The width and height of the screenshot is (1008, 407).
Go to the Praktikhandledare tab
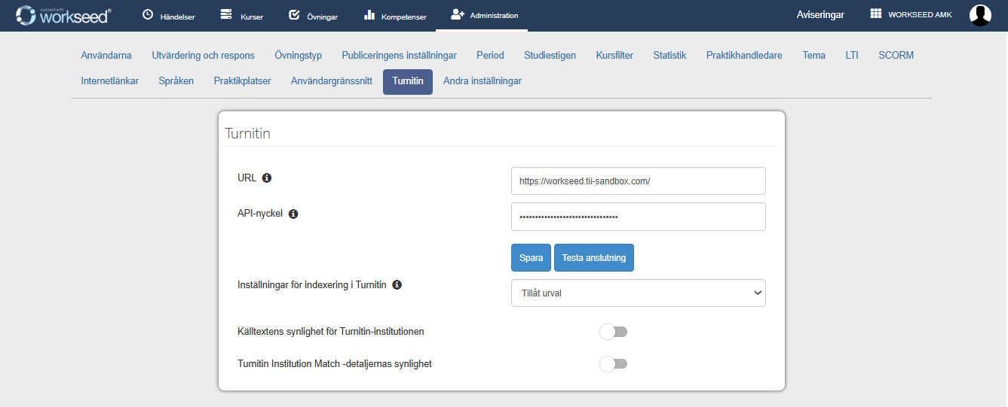point(744,55)
